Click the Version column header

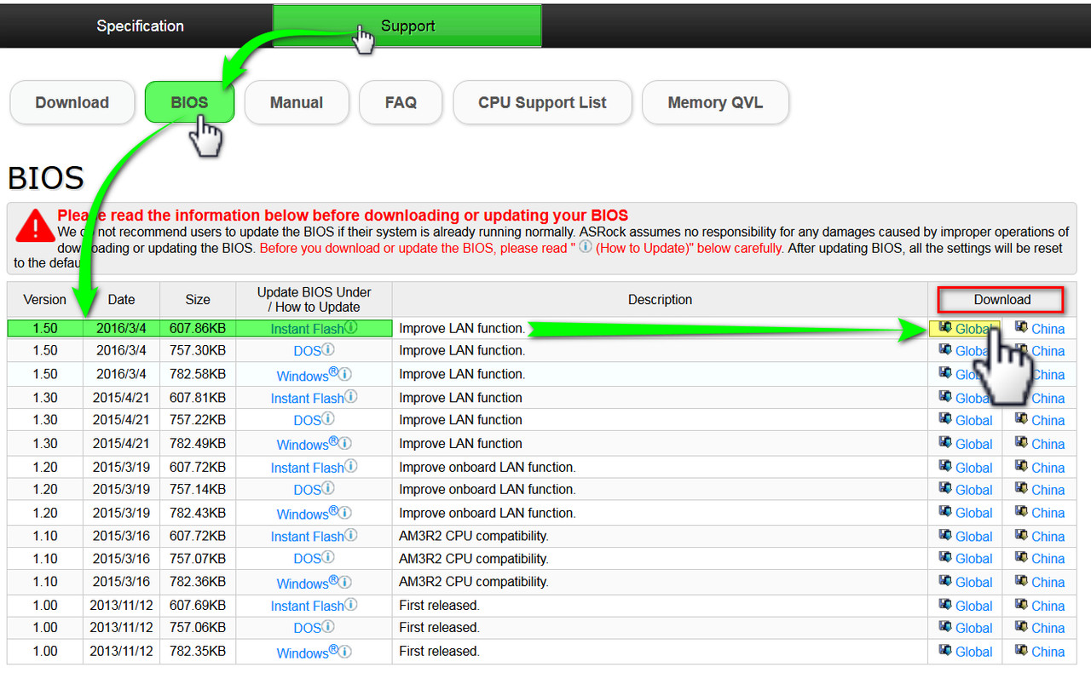45,300
